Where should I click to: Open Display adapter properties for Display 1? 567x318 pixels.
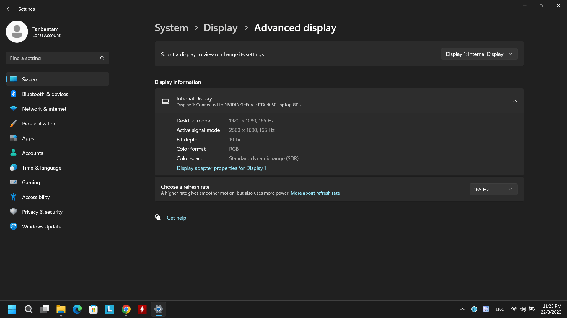coord(221,168)
